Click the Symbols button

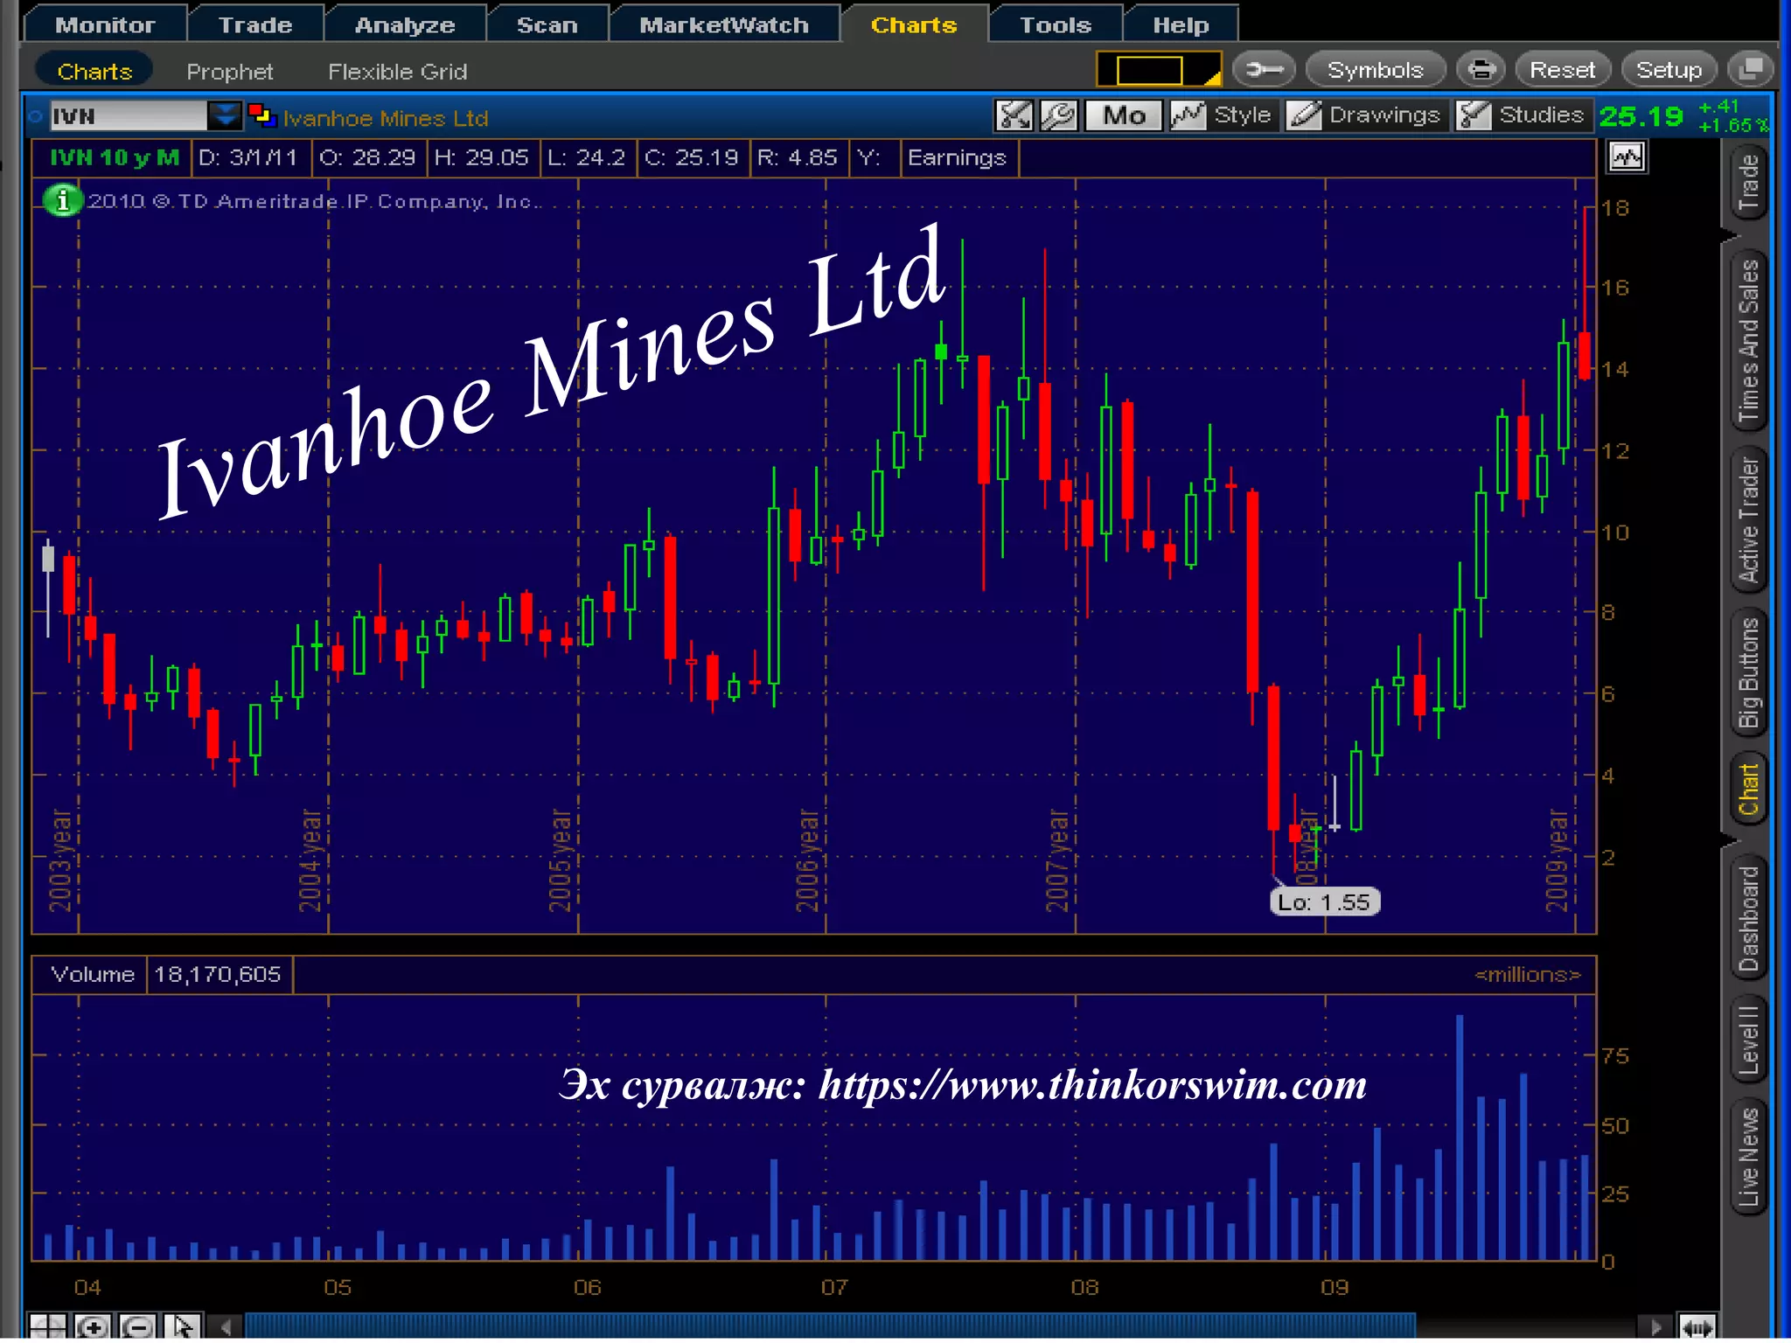pyautogui.click(x=1375, y=69)
